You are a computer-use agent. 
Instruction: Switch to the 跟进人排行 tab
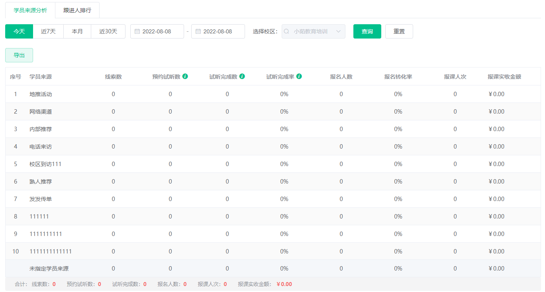[77, 10]
